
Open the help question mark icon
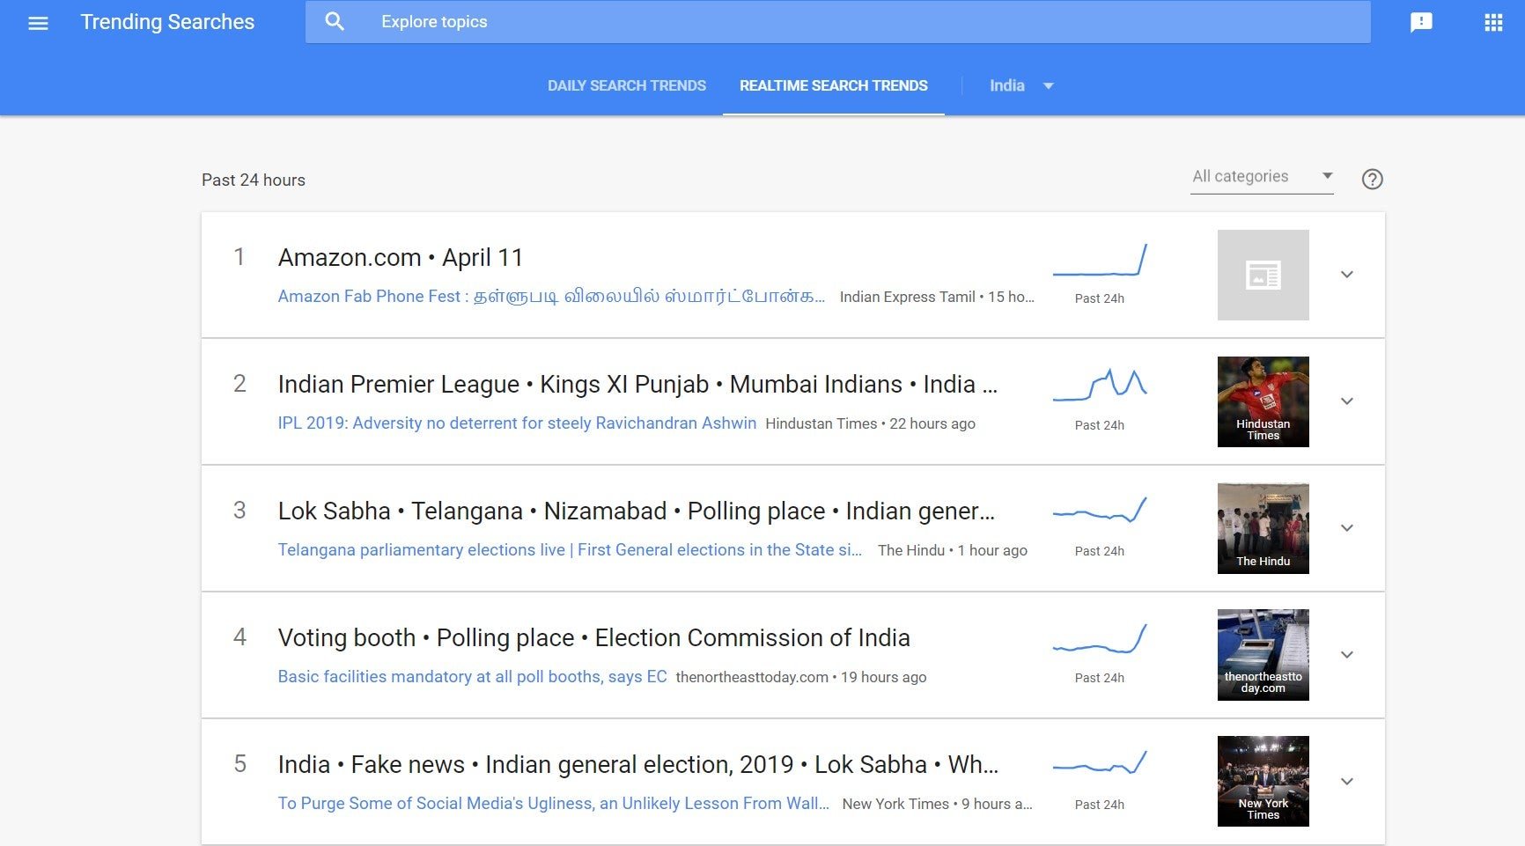click(x=1372, y=180)
